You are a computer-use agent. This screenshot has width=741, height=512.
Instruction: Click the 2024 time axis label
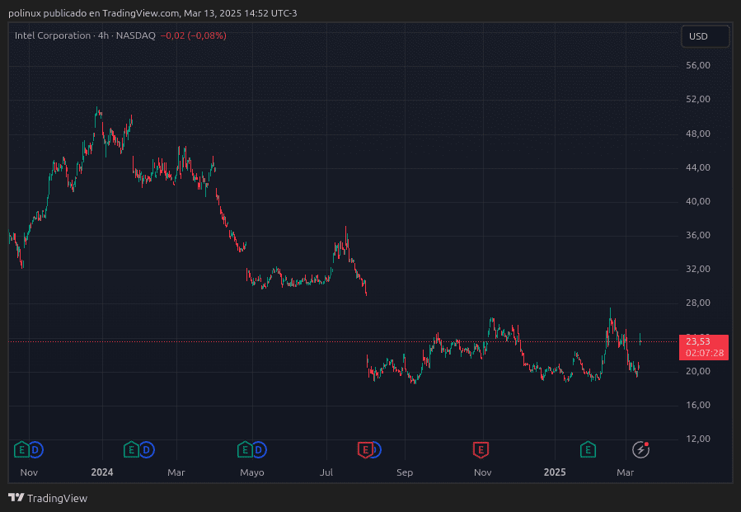coord(102,472)
